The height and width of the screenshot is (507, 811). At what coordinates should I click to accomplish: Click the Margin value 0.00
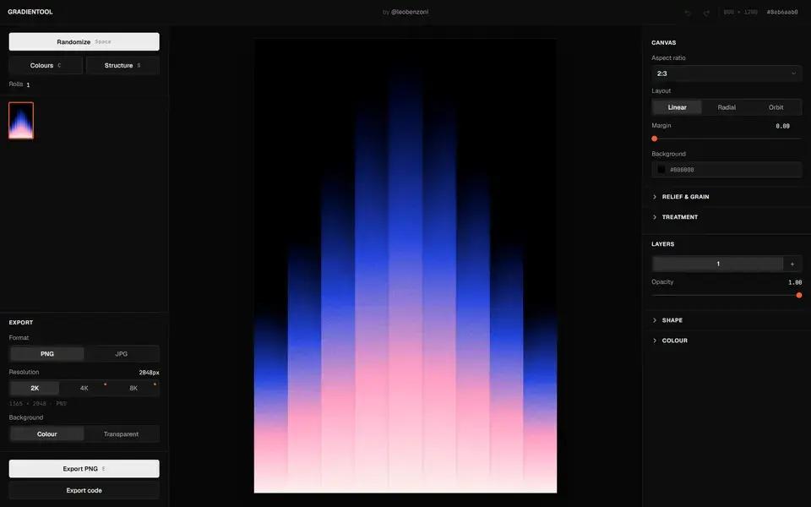[x=782, y=126]
